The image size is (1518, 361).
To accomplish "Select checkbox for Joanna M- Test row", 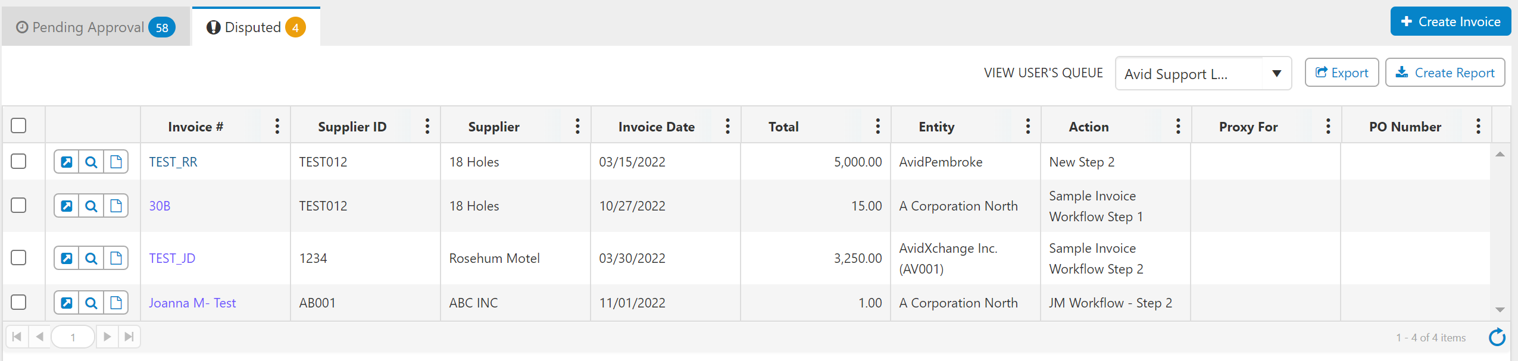I will [19, 302].
